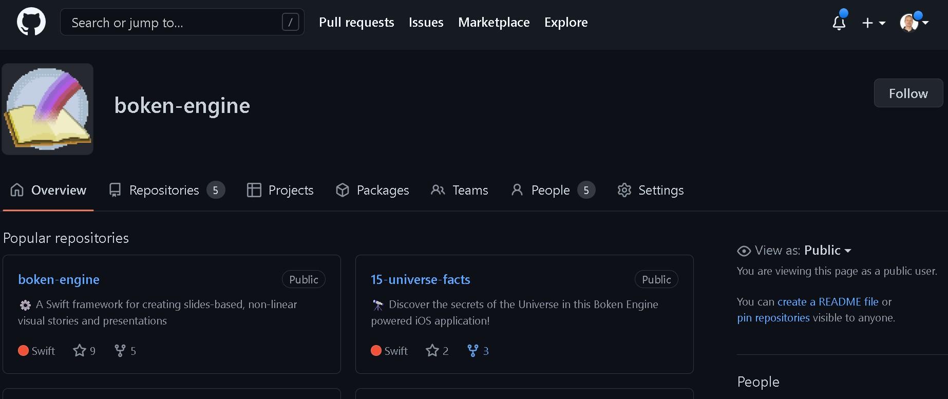Click Swift language label on boken-engine card
Image resolution: width=948 pixels, height=399 pixels.
36,351
